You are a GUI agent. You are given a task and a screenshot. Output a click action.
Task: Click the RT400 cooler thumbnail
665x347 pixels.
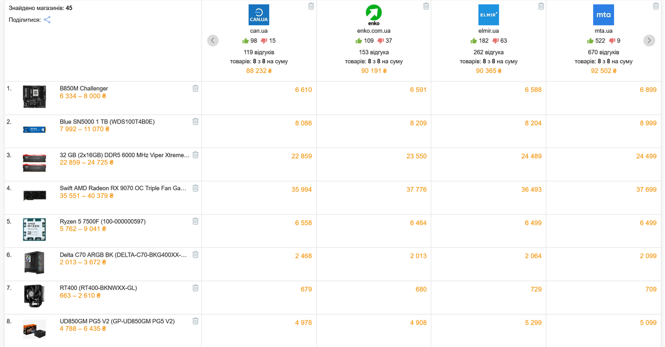coord(34,296)
